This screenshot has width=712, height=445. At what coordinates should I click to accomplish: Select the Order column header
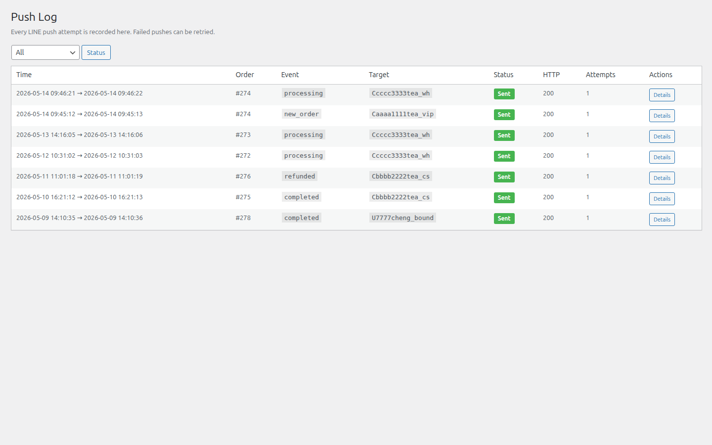(245, 75)
